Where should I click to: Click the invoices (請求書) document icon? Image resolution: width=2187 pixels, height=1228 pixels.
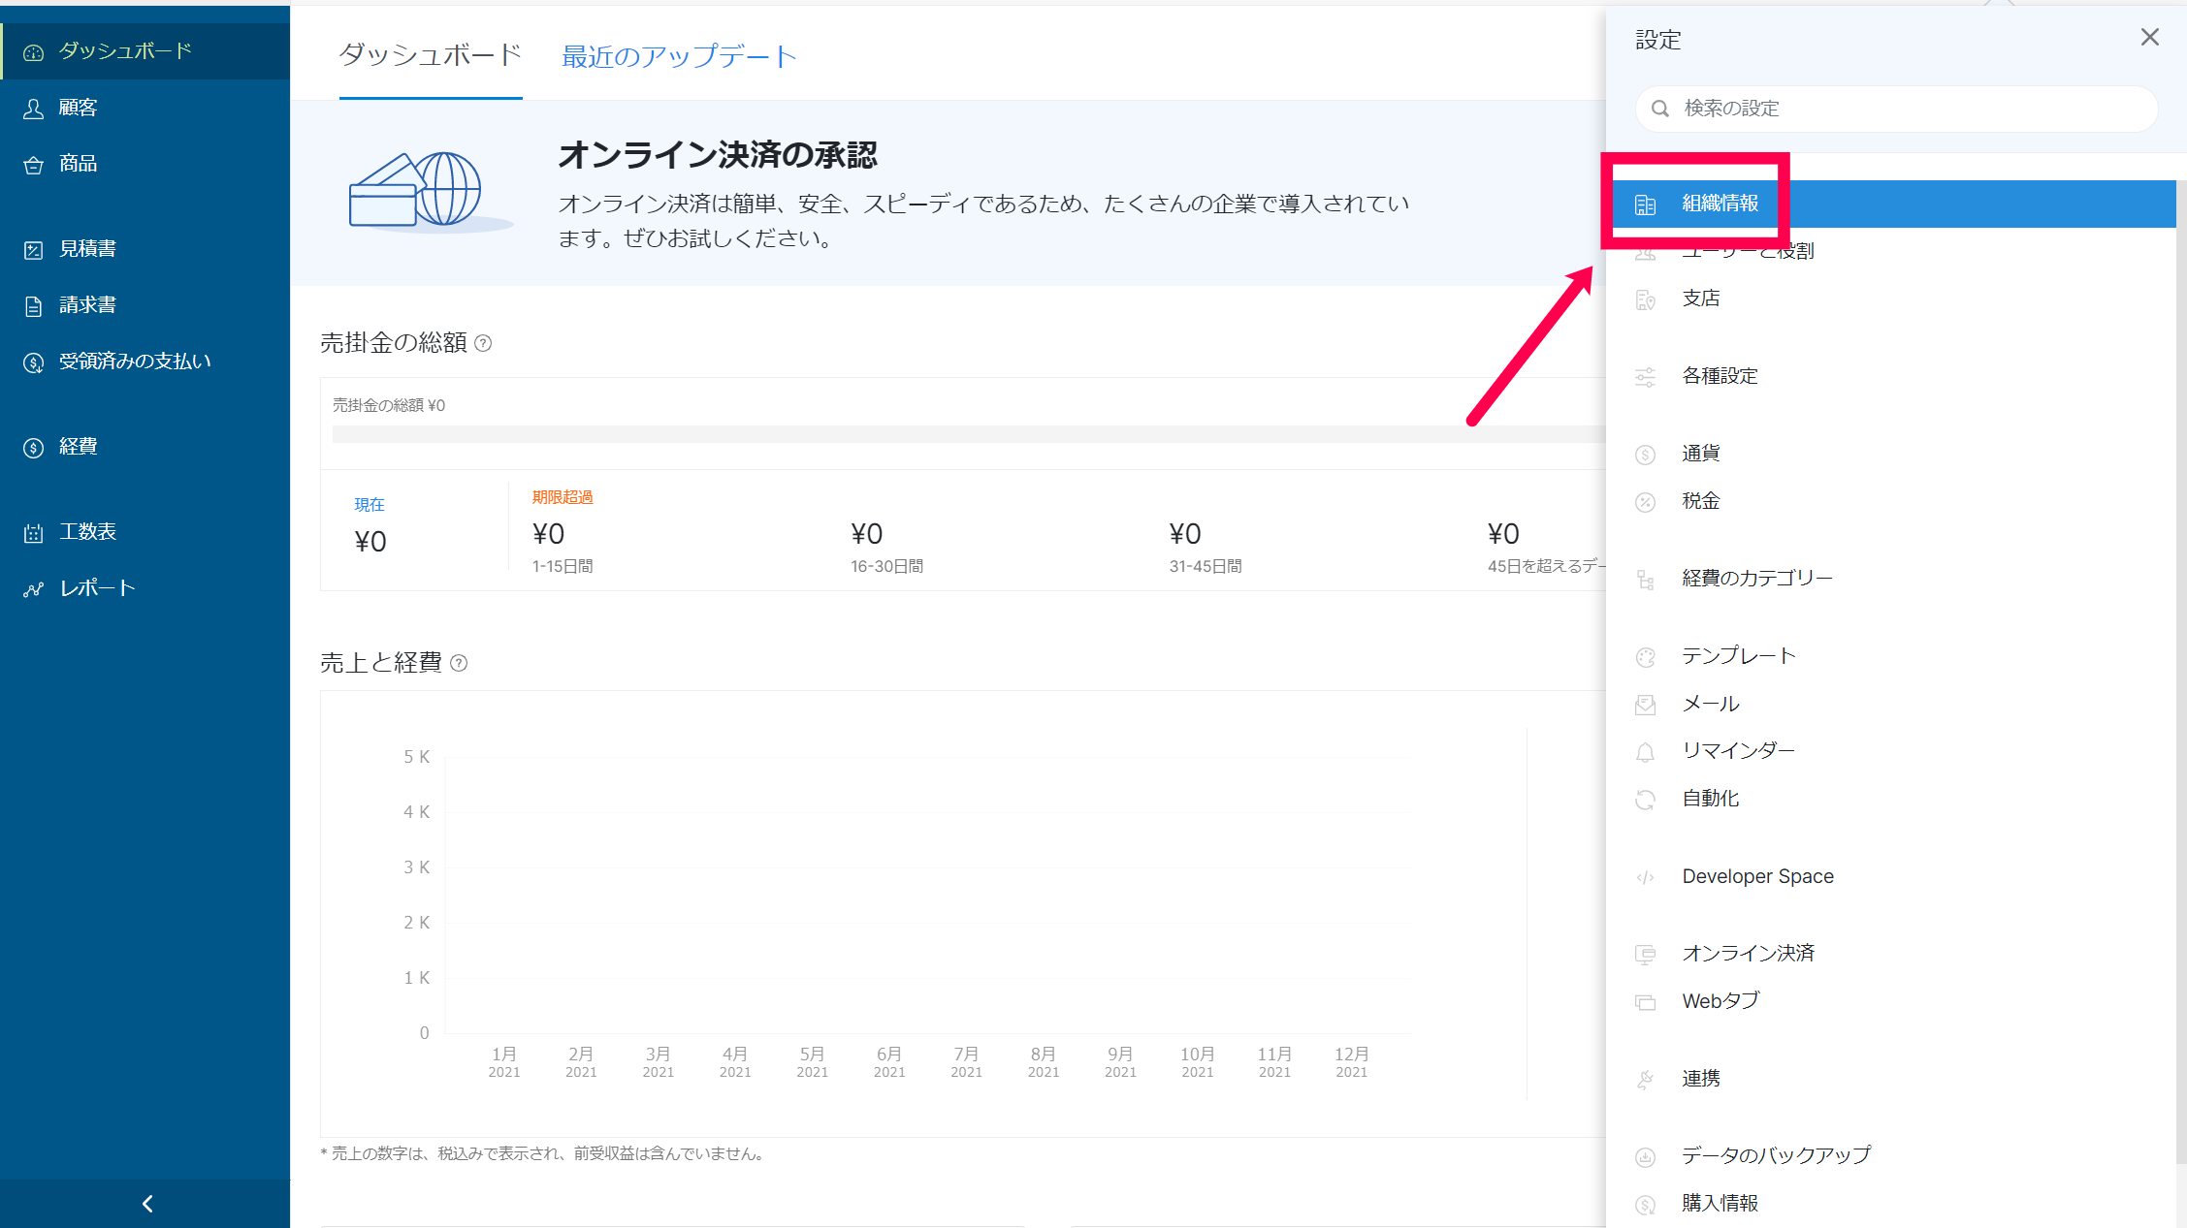click(x=34, y=306)
